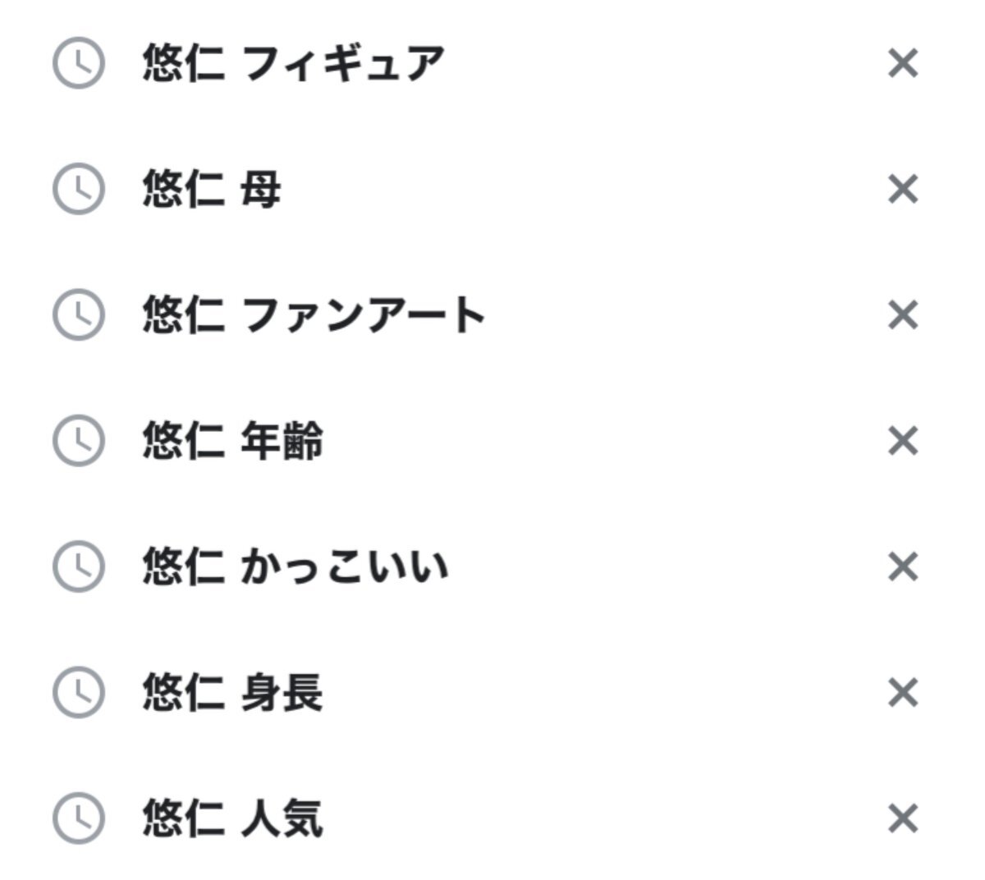This screenshot has width=985, height=880.
Task: Click the clock icon beside 悠仁 フィギュア
Action: 79,63
